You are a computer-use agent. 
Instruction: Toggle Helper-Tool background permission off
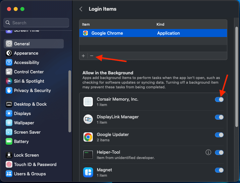point(219,153)
